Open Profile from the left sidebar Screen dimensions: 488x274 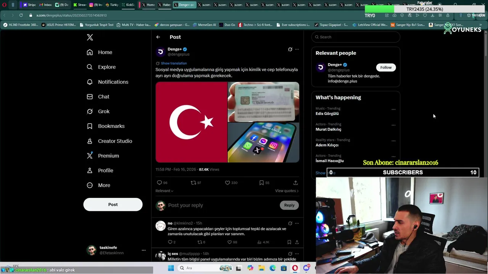pos(100,170)
